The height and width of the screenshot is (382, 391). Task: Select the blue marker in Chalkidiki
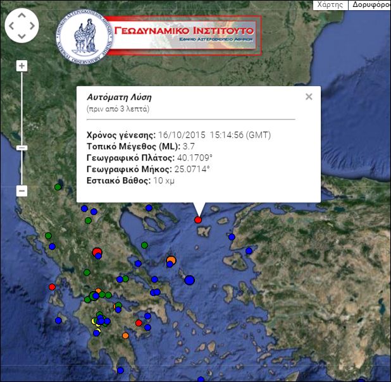[x=149, y=207]
